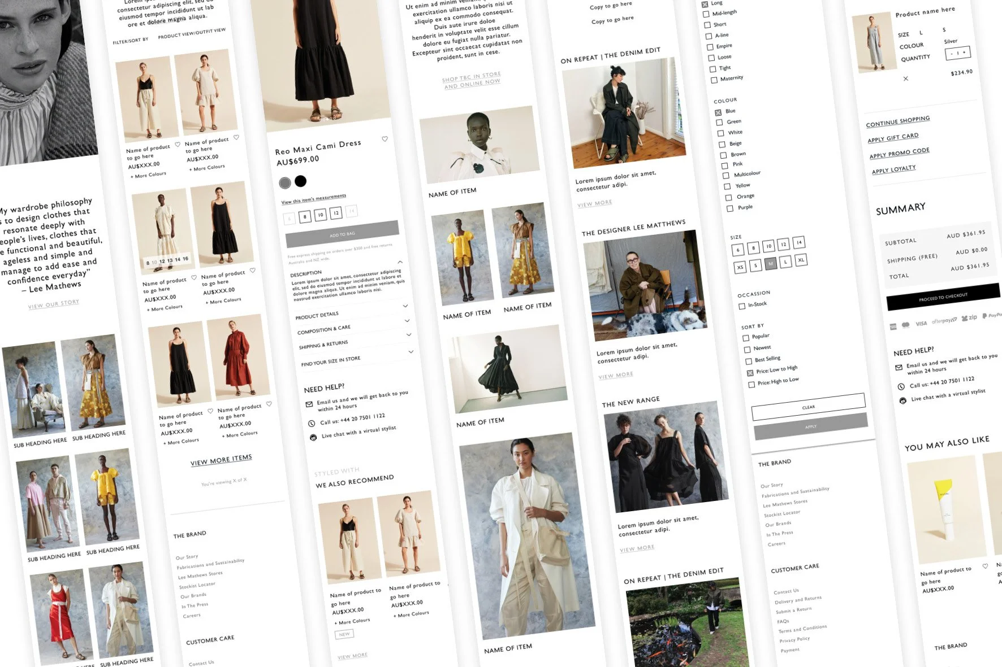Image resolution: width=1002 pixels, height=667 pixels.
Task: Click the zip payment icon
Action: tap(969, 318)
